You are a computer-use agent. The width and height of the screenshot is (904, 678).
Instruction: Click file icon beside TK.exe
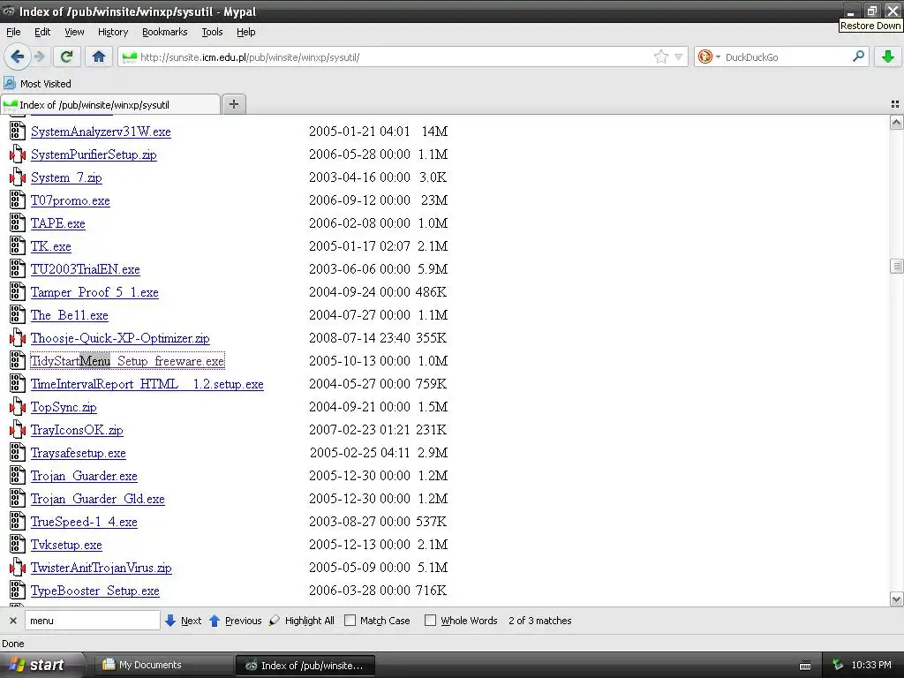18,246
